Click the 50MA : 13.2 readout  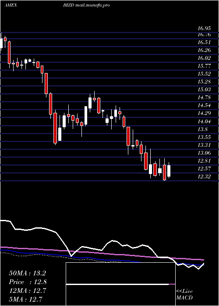tap(27, 273)
